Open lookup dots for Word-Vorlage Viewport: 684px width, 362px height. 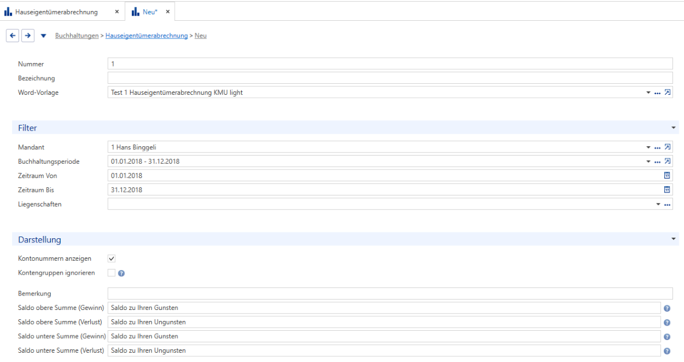657,93
